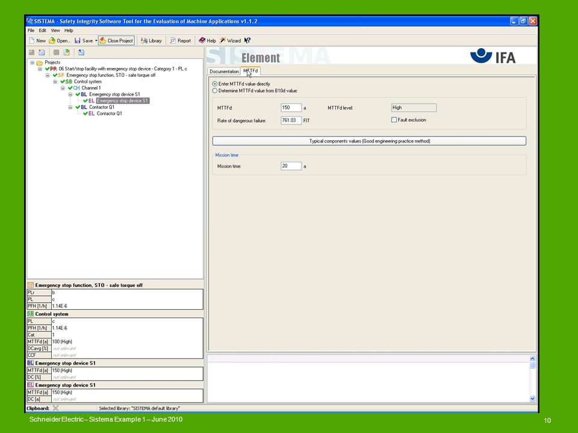
Task: Click the CH channel icon
Action: click(76, 88)
